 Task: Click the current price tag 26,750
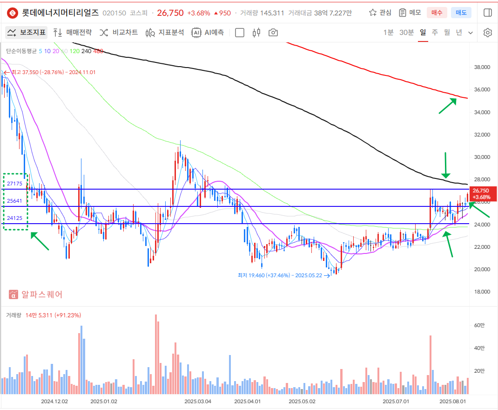point(483,194)
